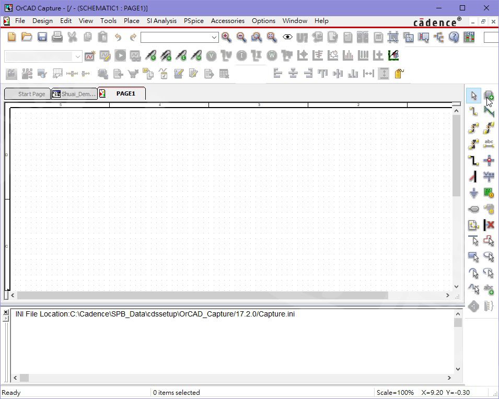Open the PSpice probe window icon
The image size is (499, 399).
[x=393, y=56]
